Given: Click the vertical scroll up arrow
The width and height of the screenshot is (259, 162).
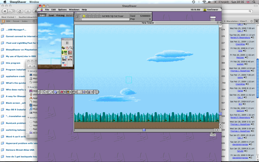Looking at the screenshot, I should (220, 125).
